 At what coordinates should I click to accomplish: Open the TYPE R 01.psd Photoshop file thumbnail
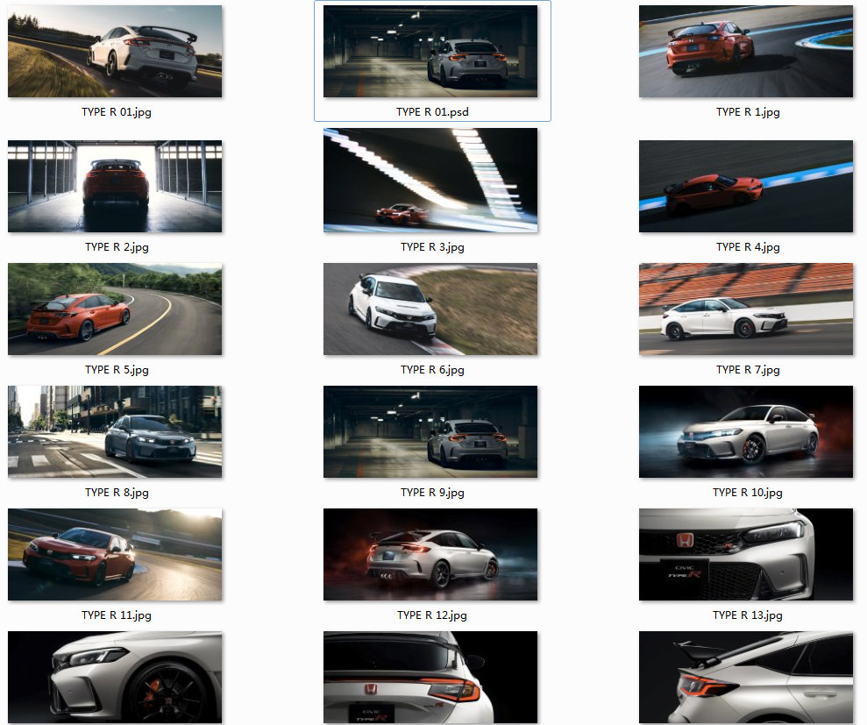[430, 51]
